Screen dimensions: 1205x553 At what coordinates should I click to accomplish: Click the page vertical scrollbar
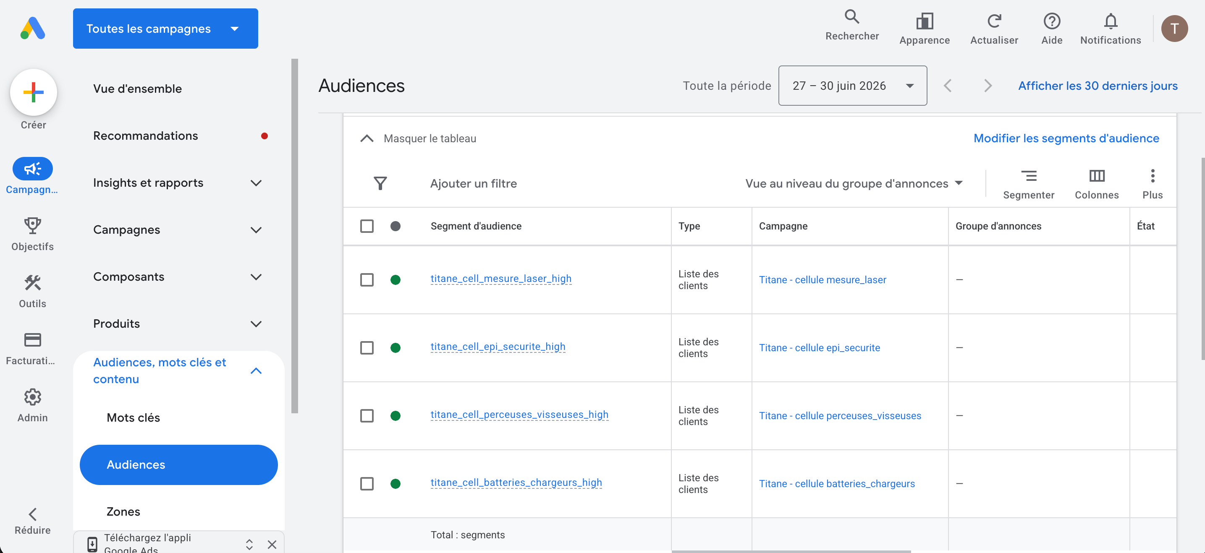tap(1202, 258)
